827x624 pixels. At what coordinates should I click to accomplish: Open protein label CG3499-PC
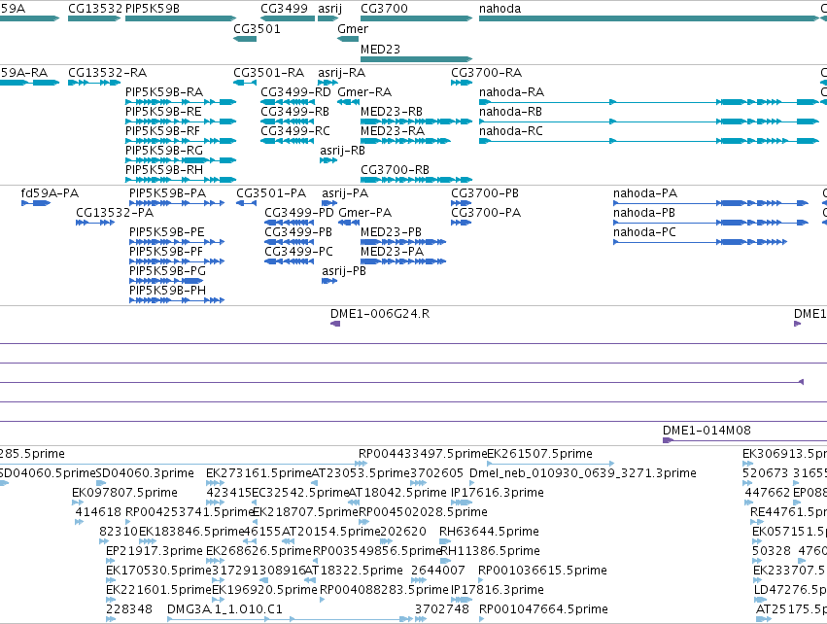298,252
